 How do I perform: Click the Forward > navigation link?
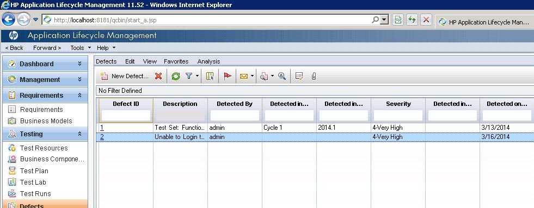click(x=47, y=48)
